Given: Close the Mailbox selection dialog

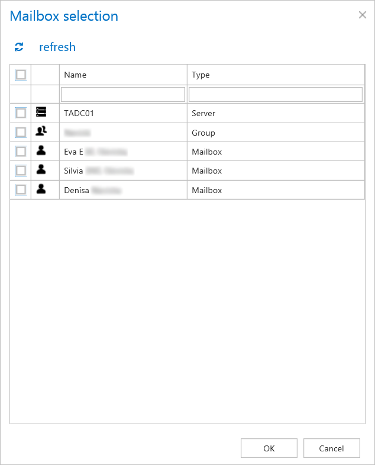Looking at the screenshot, I should 362,15.
